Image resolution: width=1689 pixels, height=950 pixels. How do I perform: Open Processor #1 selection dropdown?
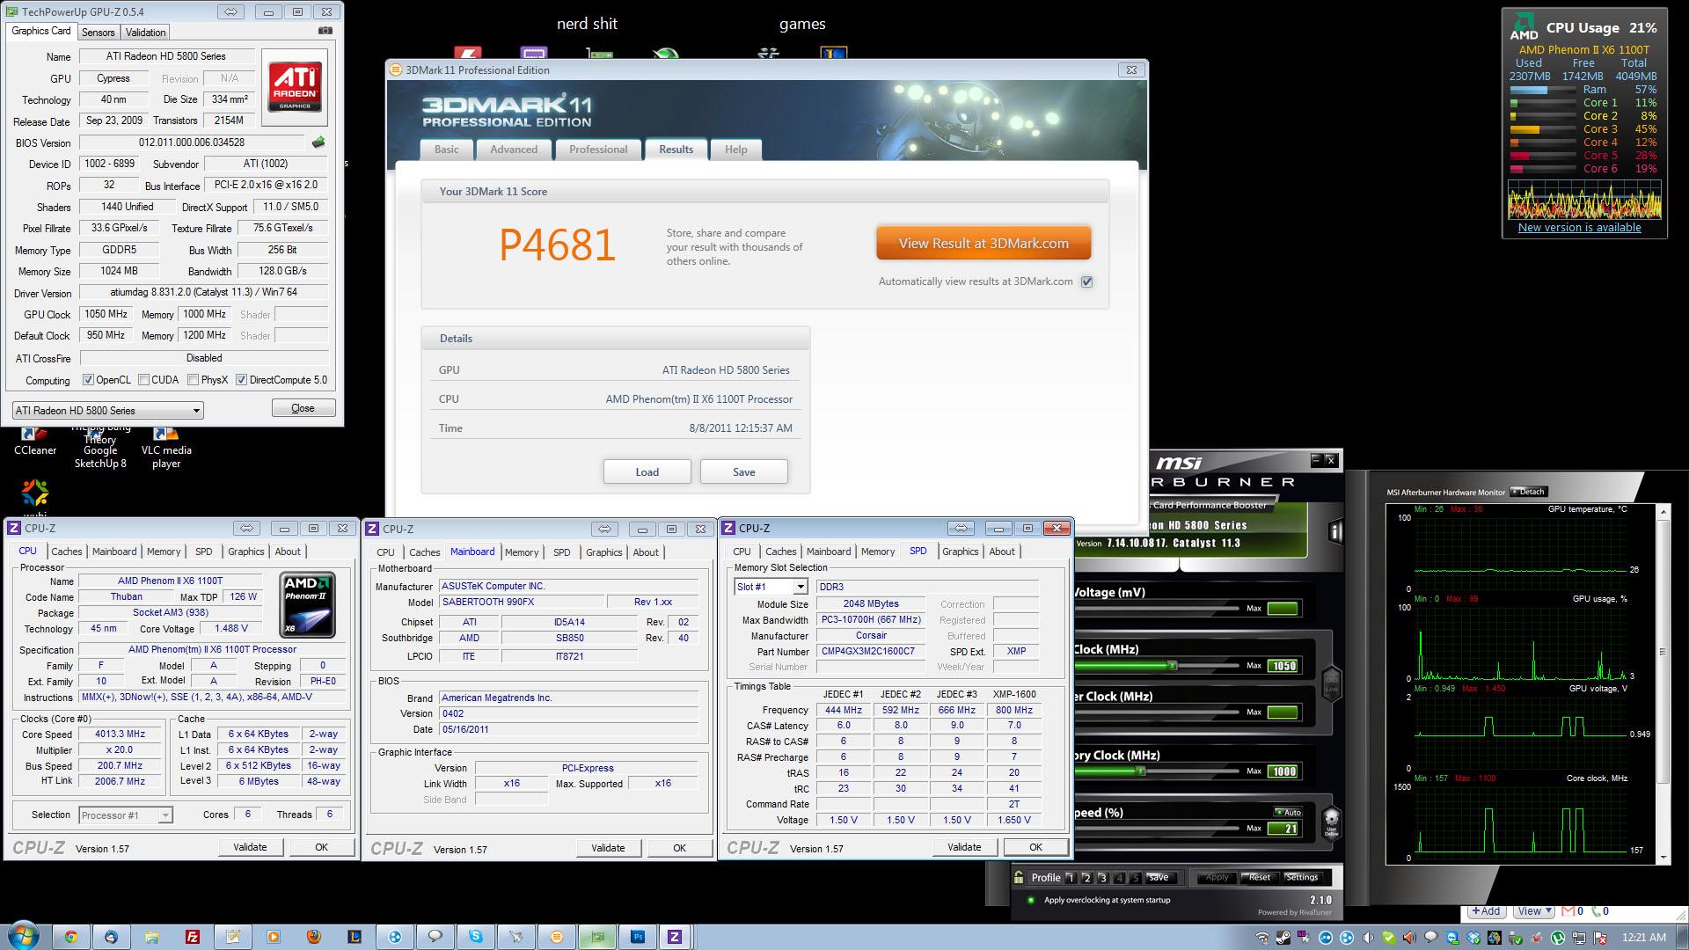pos(125,815)
